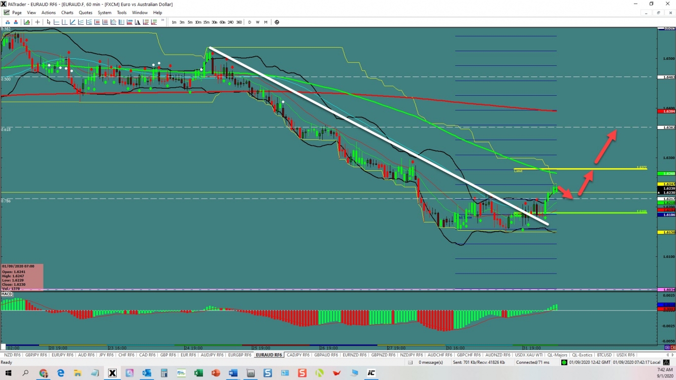Open Outlook from the taskbar
676x380 pixels.
click(x=147, y=373)
